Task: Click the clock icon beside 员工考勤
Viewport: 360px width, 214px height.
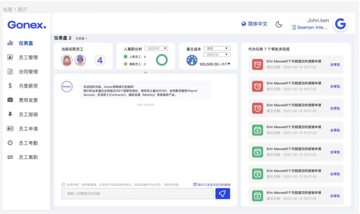Action: coord(10,143)
